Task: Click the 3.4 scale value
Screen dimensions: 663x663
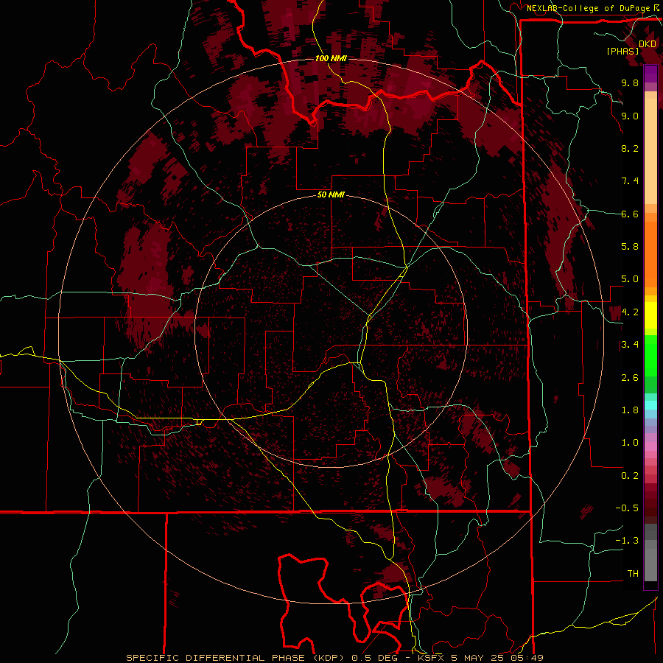Action: 630,345
